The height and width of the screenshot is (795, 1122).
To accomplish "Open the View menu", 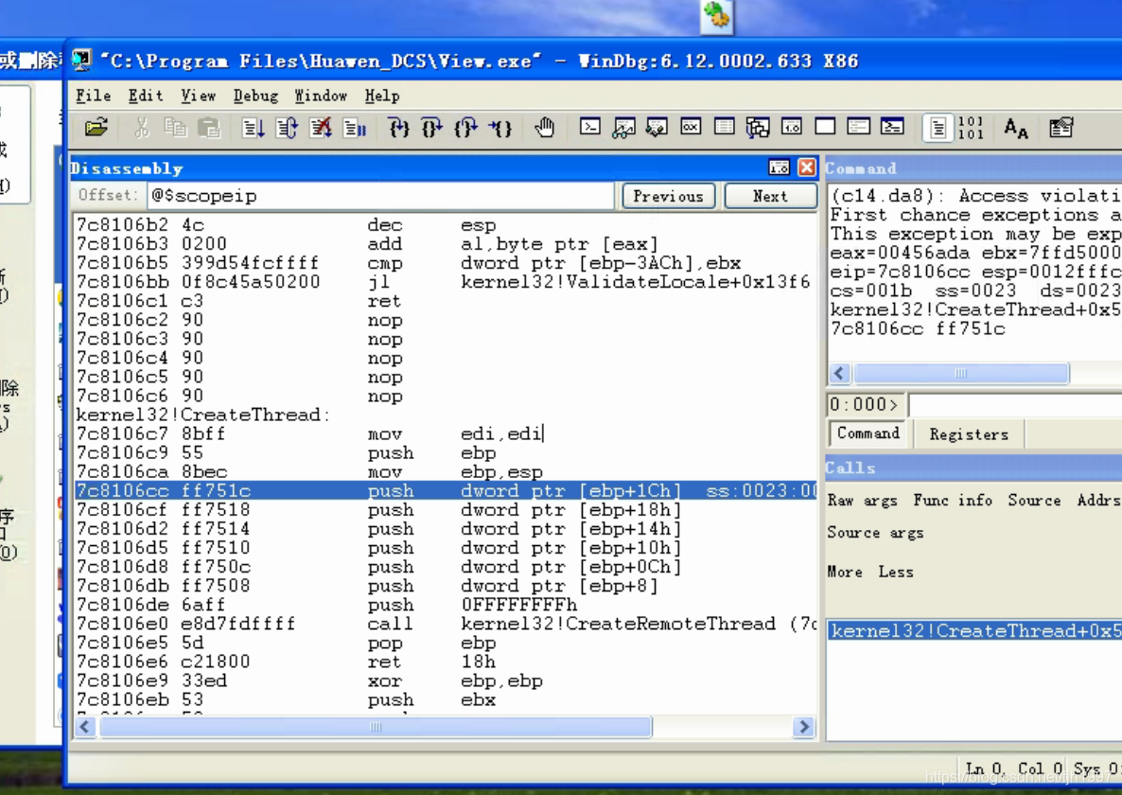I will coord(198,96).
